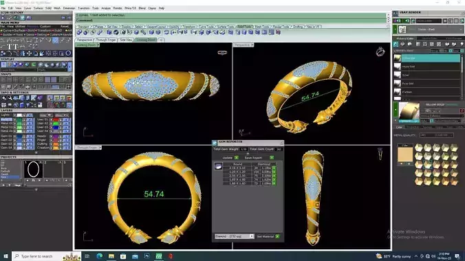
Task: Click the first Icon History entry
Action: point(3,18)
